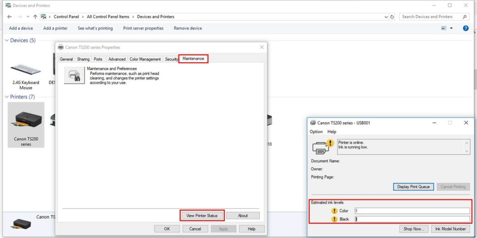The image size is (477, 238).
Task: Expand the view options dropdown arrow
Action: coord(451,28)
